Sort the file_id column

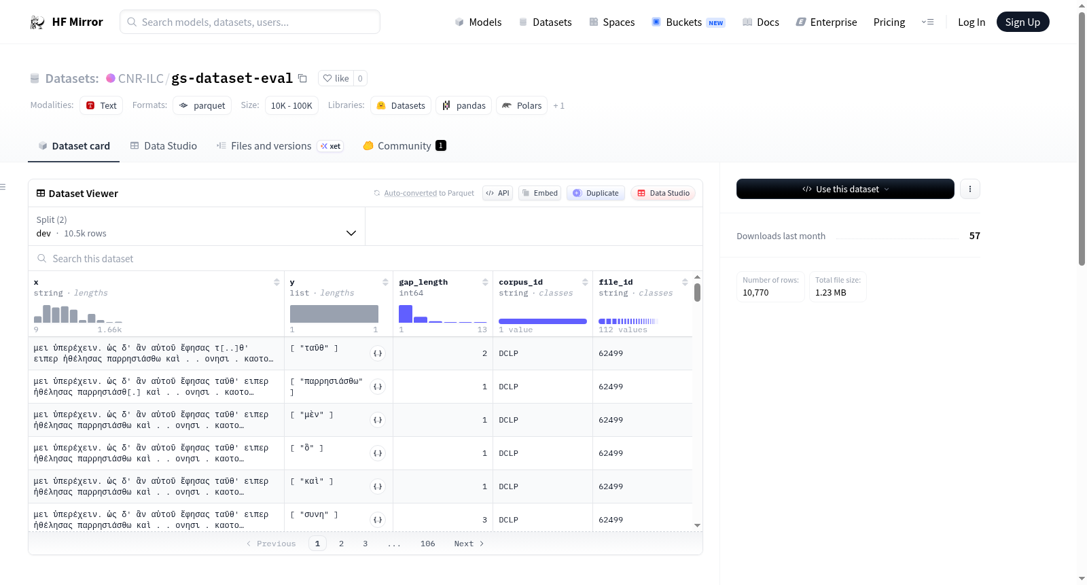[685, 282]
